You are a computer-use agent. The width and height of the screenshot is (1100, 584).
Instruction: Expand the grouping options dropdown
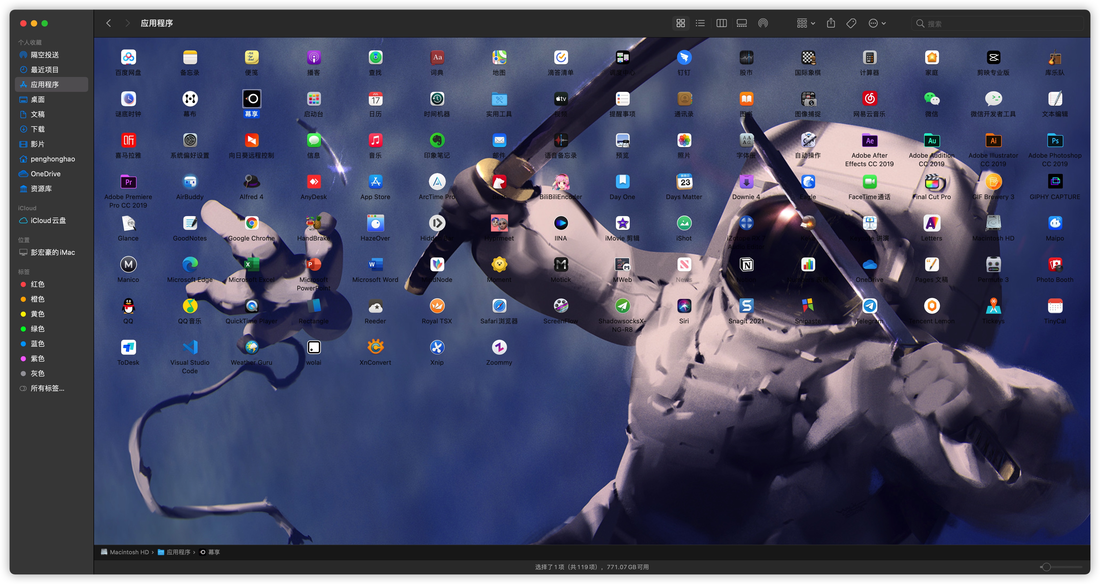806,23
